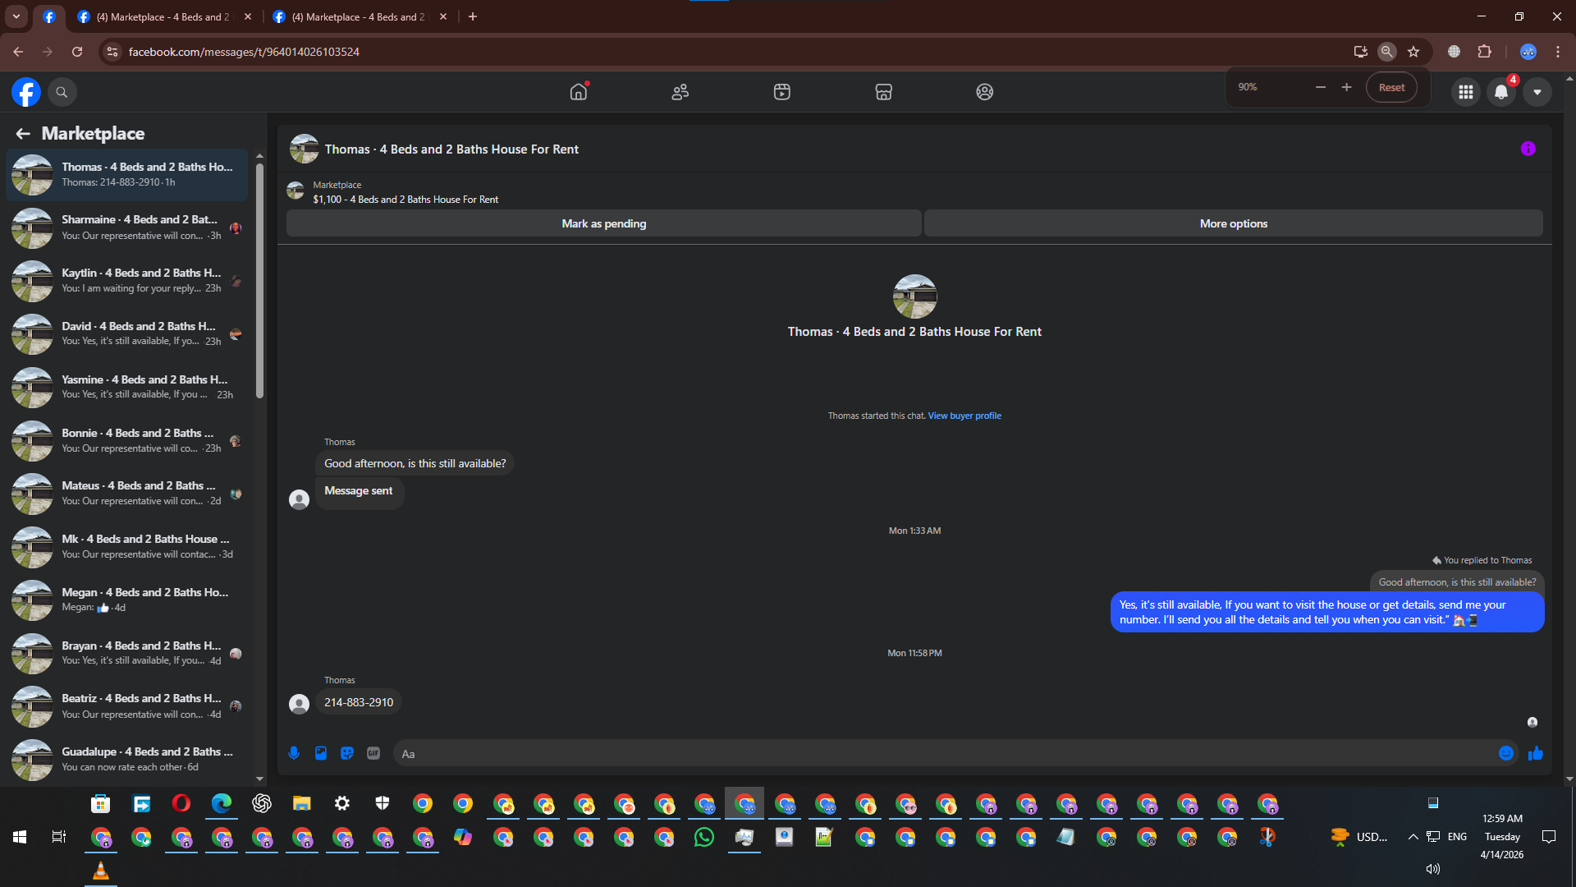This screenshot has width=1576, height=887.
Task: Send a thumbs up like
Action: (x=1536, y=753)
